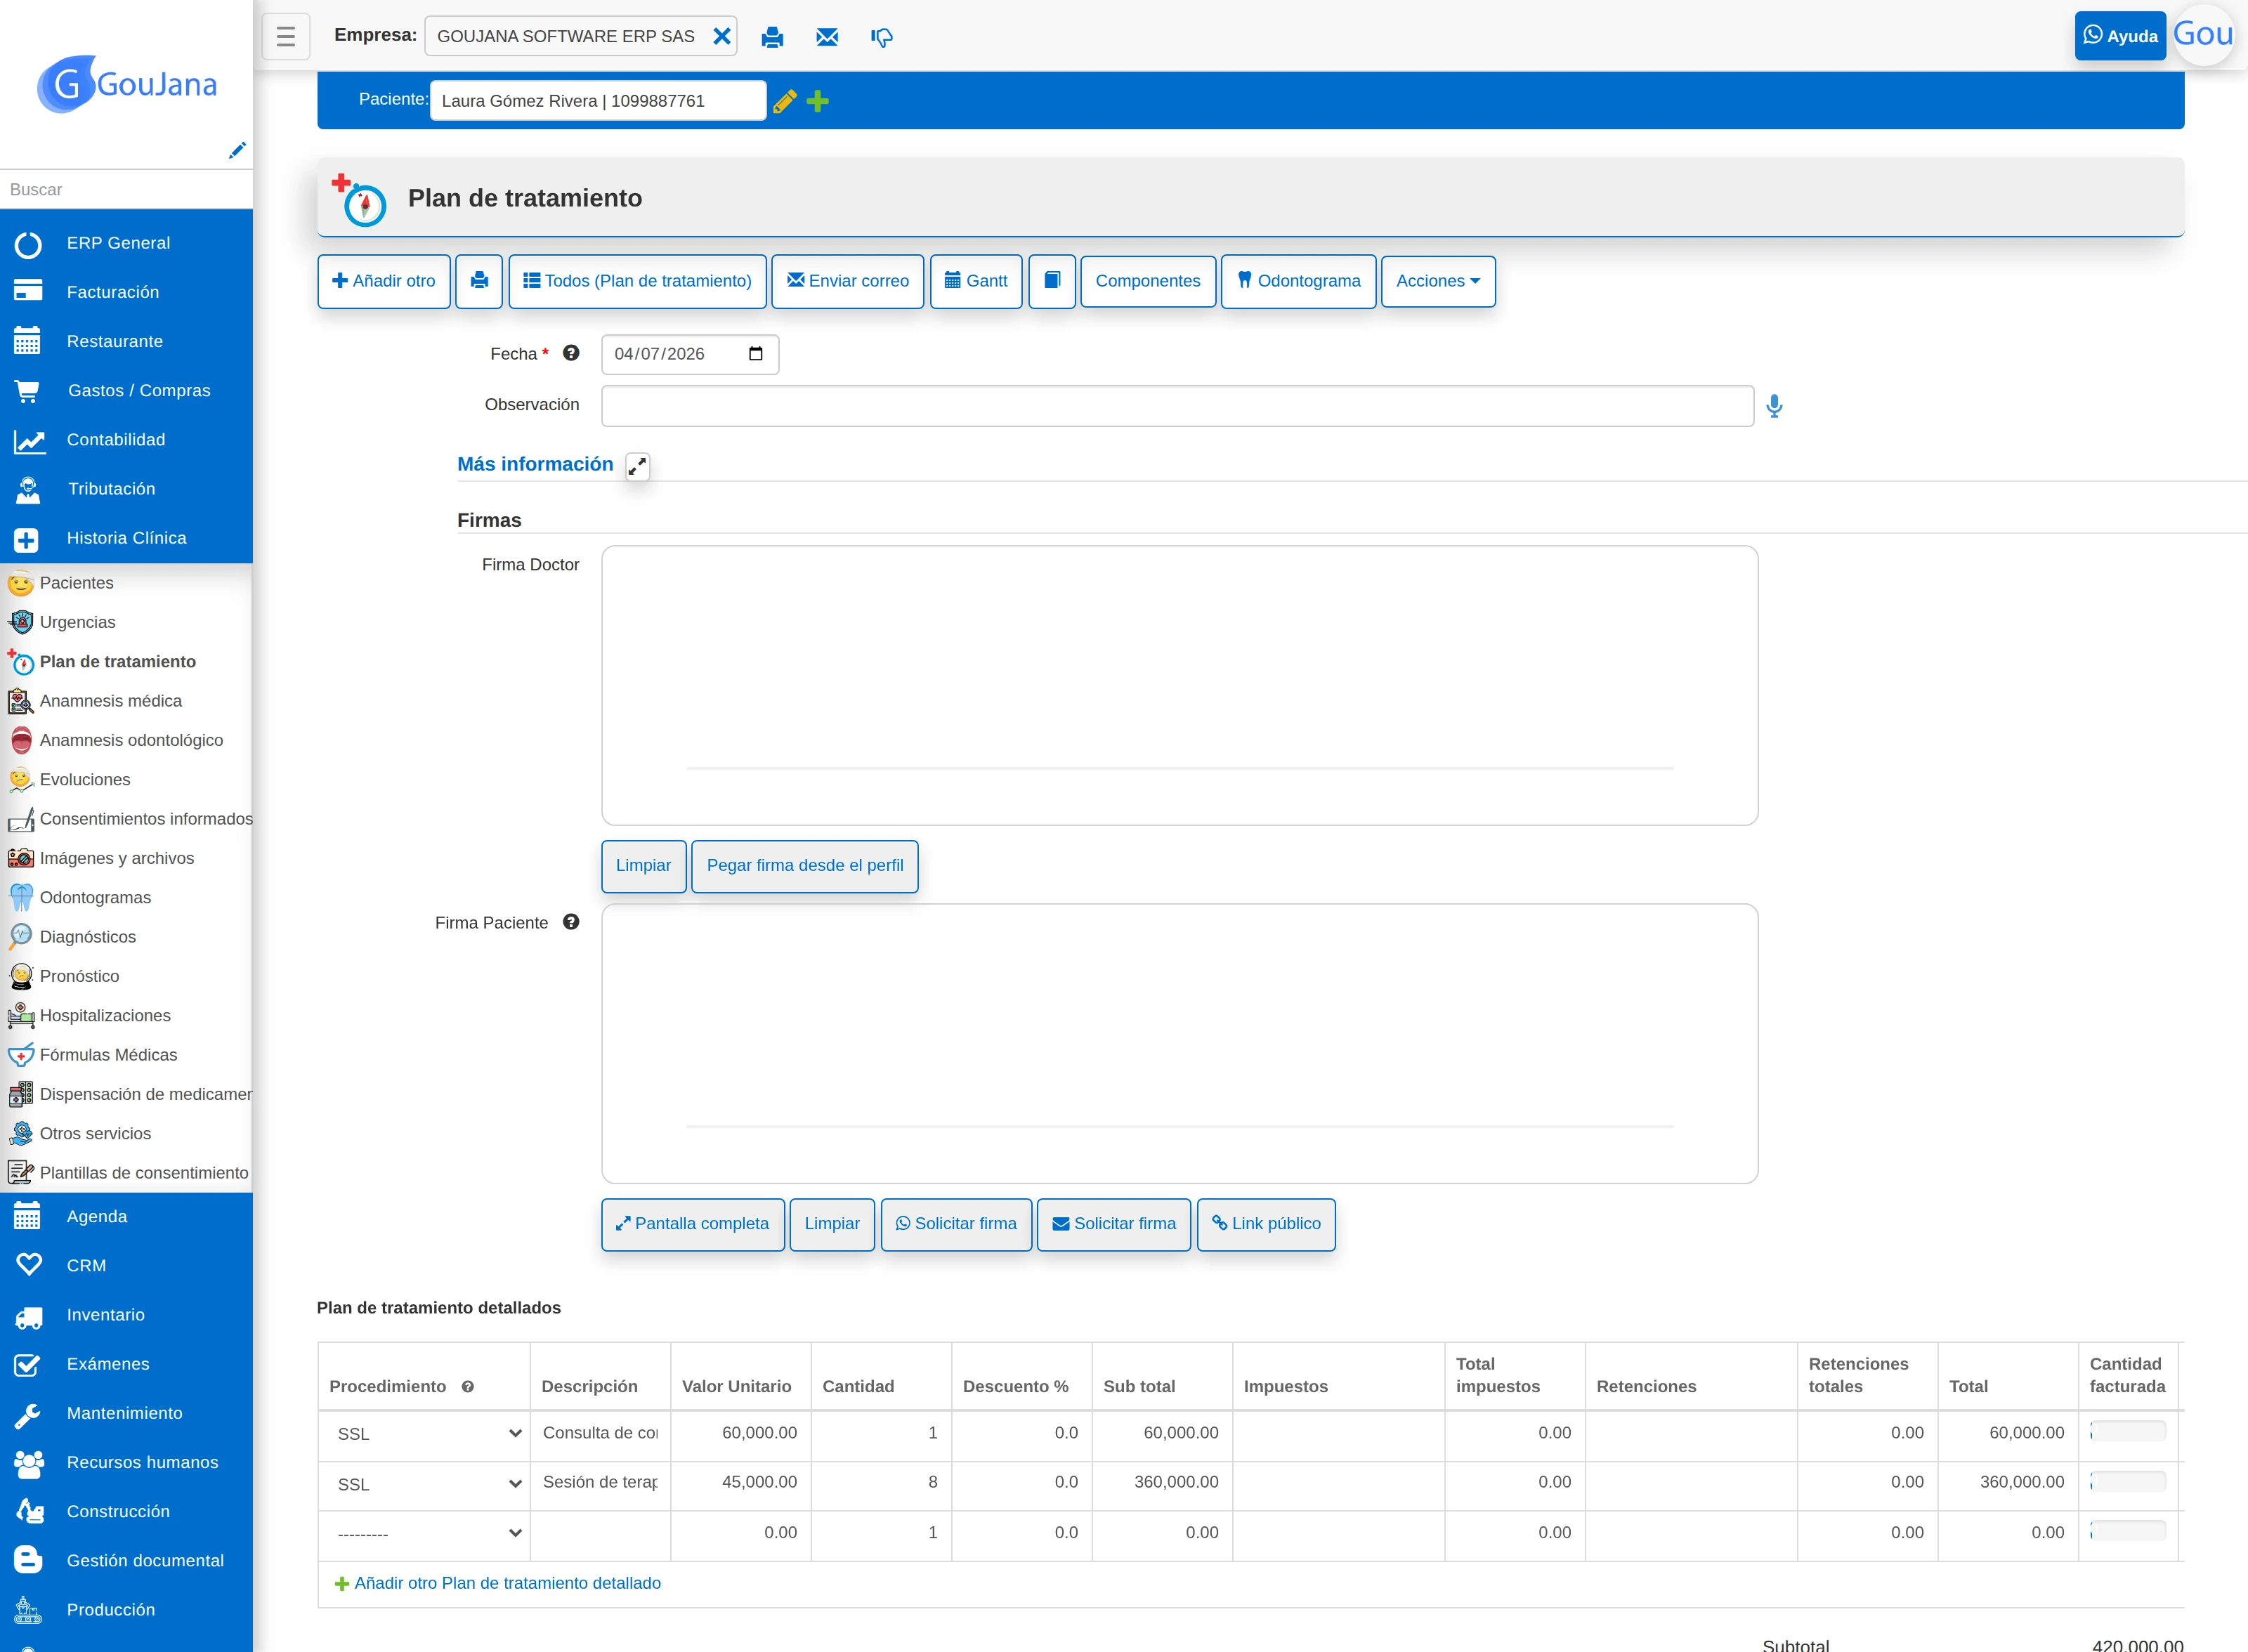Click Pegar firma desde el perfil

pyautogui.click(x=805, y=866)
